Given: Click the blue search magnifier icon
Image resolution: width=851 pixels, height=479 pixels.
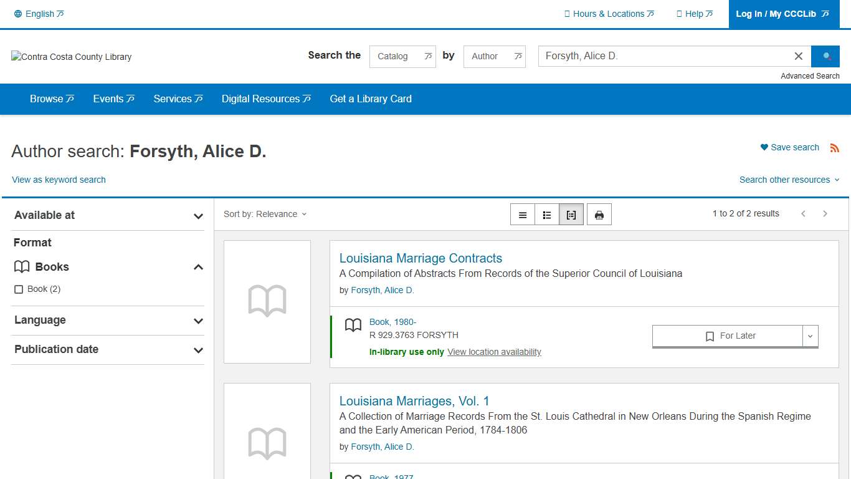Looking at the screenshot, I should pos(825,56).
